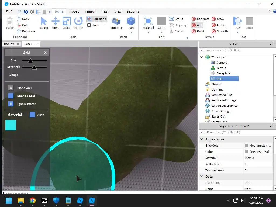Image resolution: width=276 pixels, height=207 pixels.
Task: Pick the Rotate tool
Action: click(78, 23)
